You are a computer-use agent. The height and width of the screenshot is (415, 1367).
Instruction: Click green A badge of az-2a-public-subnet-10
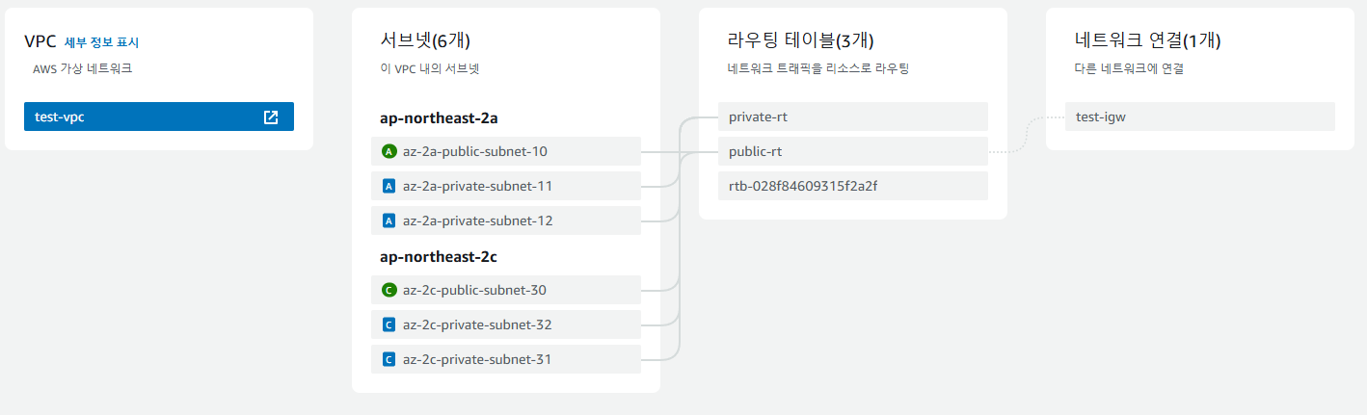click(x=389, y=151)
